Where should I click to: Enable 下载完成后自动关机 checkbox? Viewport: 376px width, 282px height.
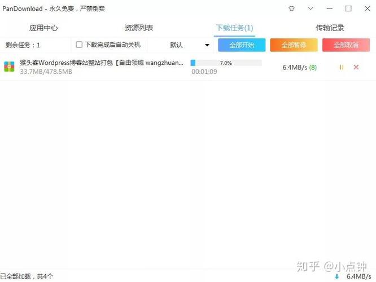point(79,45)
